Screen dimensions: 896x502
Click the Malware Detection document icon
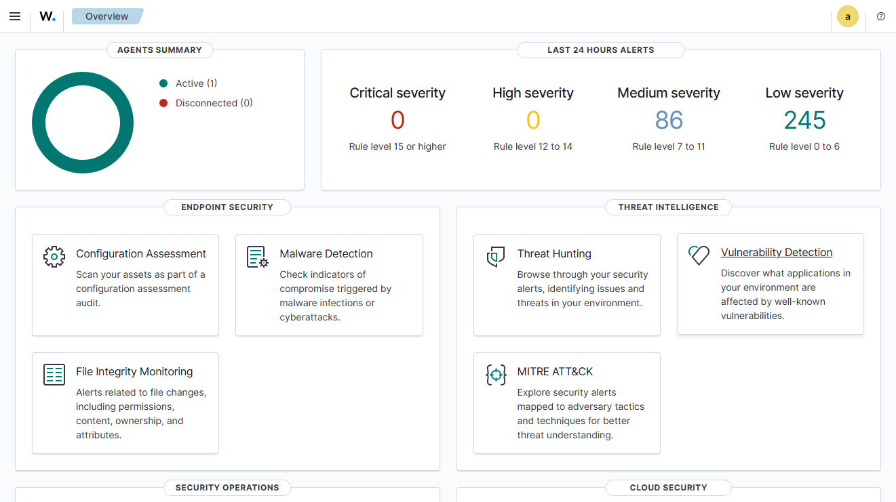click(258, 257)
